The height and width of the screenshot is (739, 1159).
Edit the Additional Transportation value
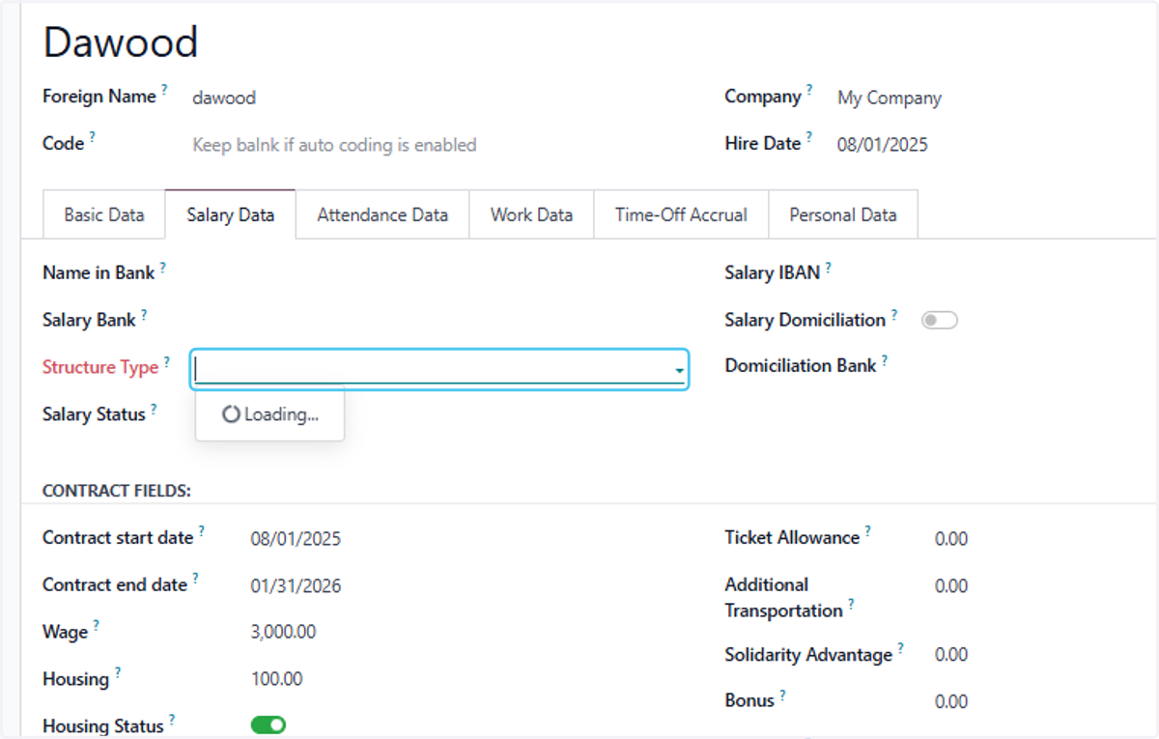pyautogui.click(x=951, y=586)
